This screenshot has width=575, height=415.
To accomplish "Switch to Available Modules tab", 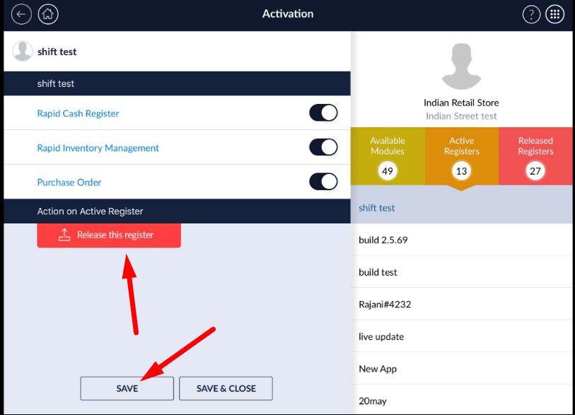I will tap(388, 157).
